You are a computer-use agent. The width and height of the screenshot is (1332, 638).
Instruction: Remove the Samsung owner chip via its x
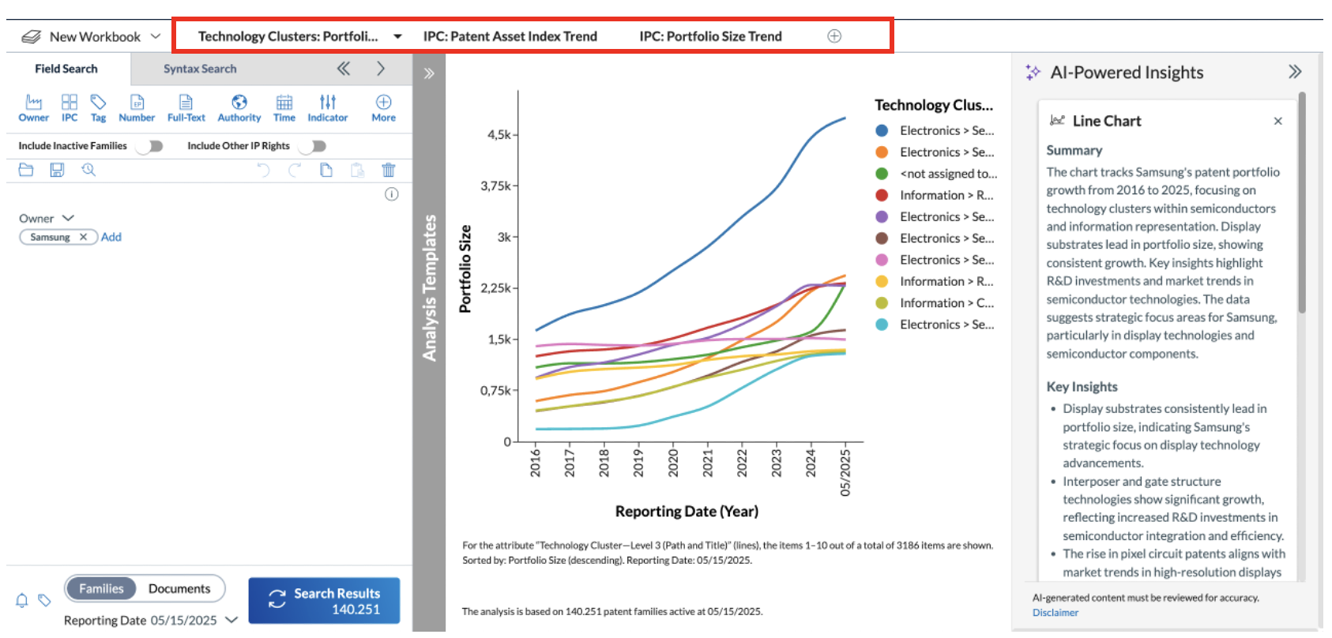[x=83, y=237]
